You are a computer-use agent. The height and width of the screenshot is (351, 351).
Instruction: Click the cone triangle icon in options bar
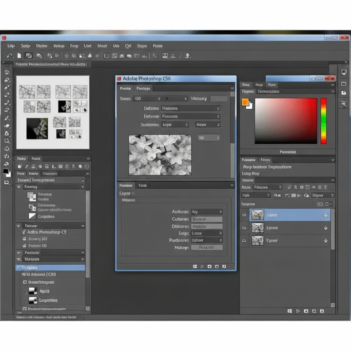90,56
